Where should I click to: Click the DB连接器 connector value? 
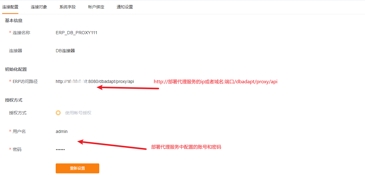[65, 51]
